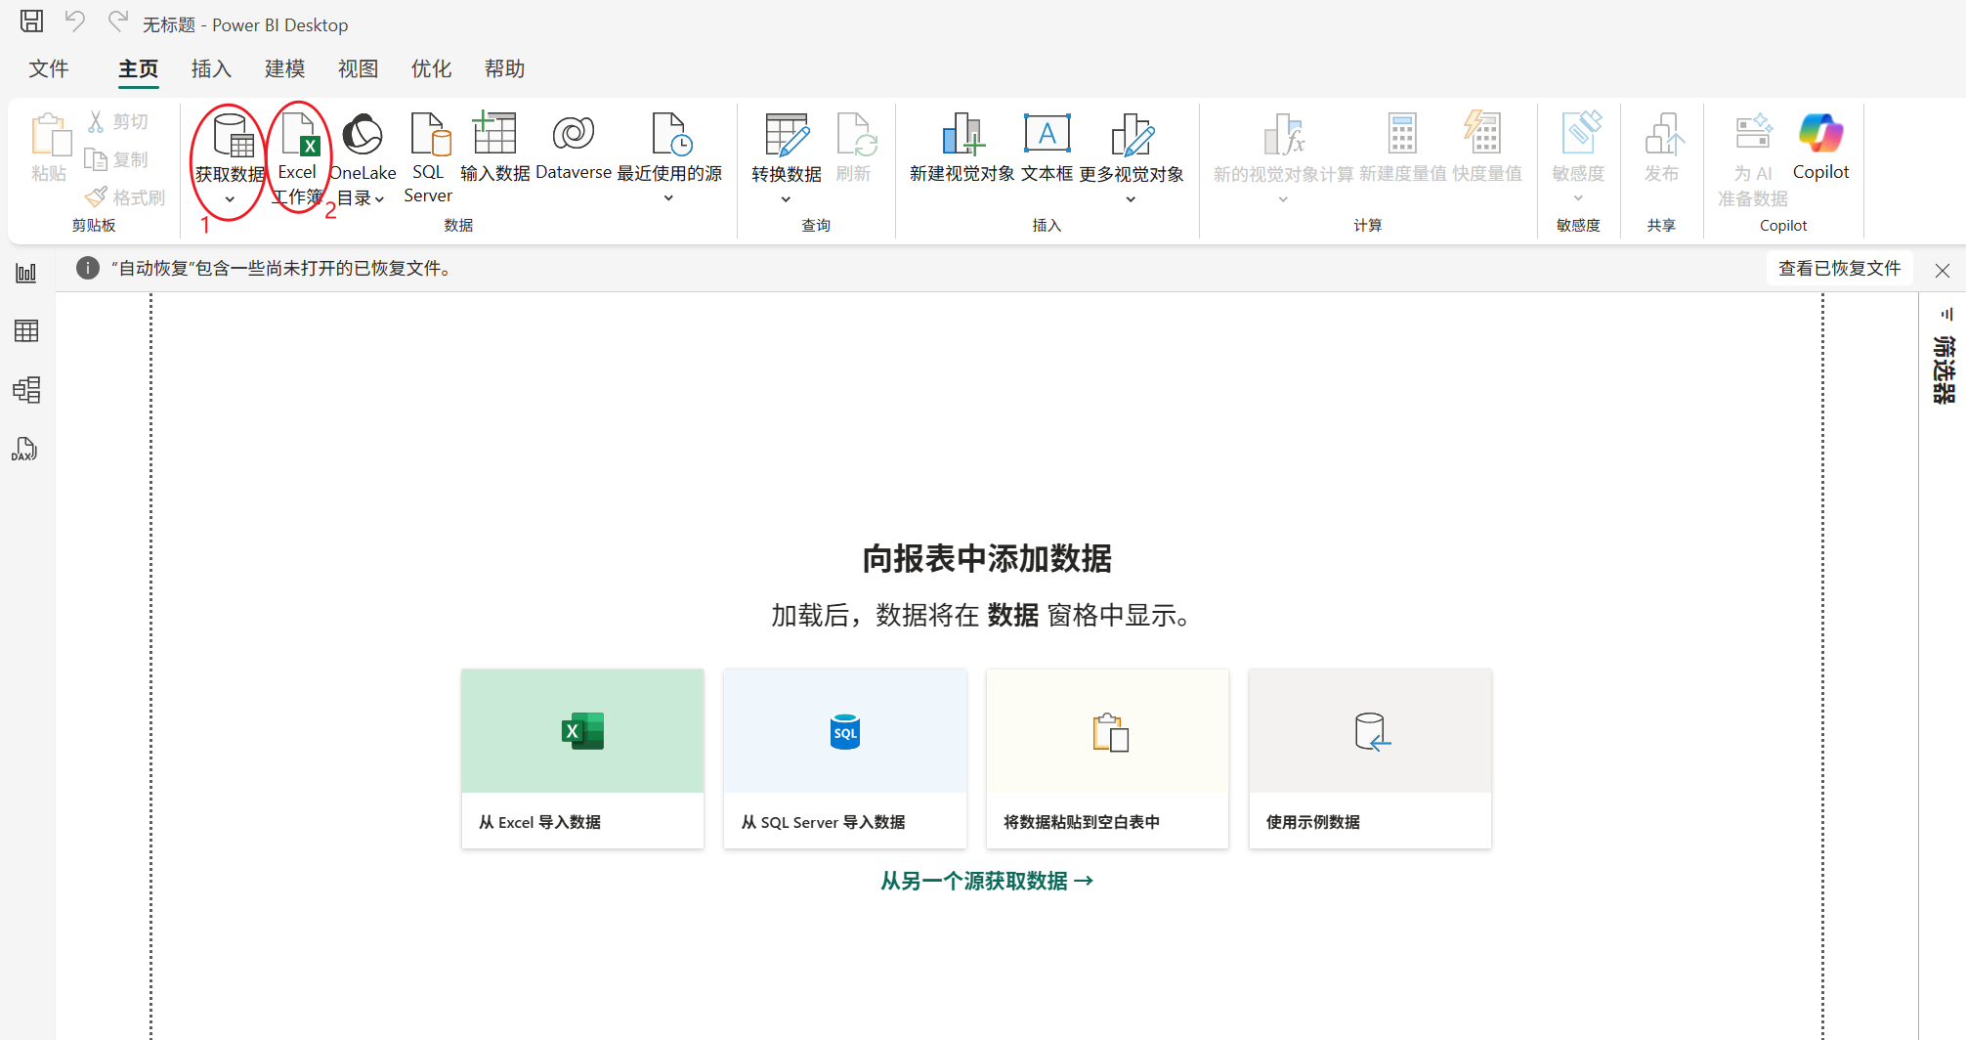Image resolution: width=1966 pixels, height=1040 pixels.
Task: Switch to the 帮助 ribbon tab
Action: 504,68
